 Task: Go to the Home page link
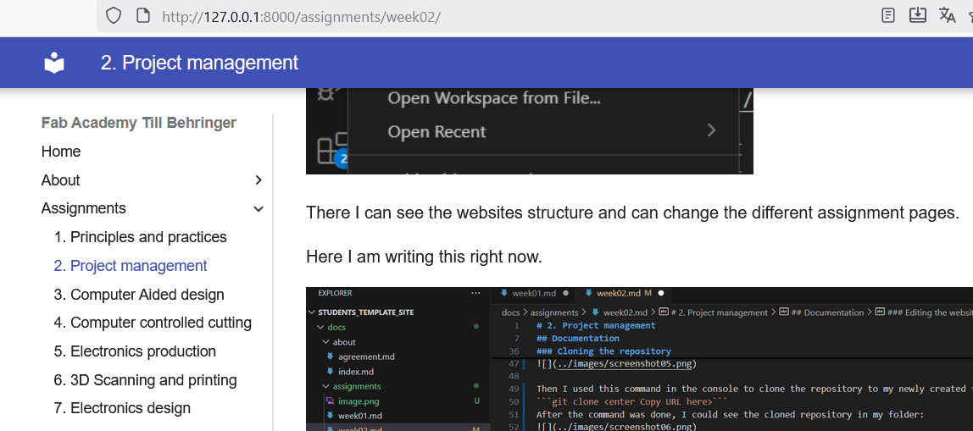pos(61,152)
